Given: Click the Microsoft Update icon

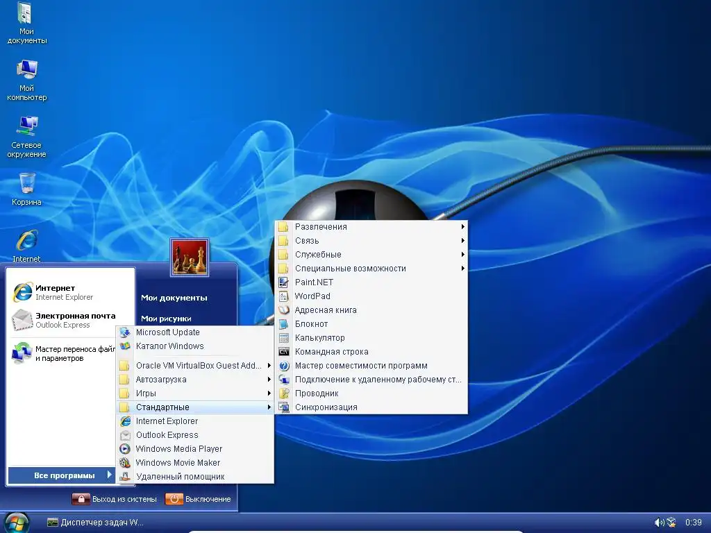Looking at the screenshot, I should (125, 332).
